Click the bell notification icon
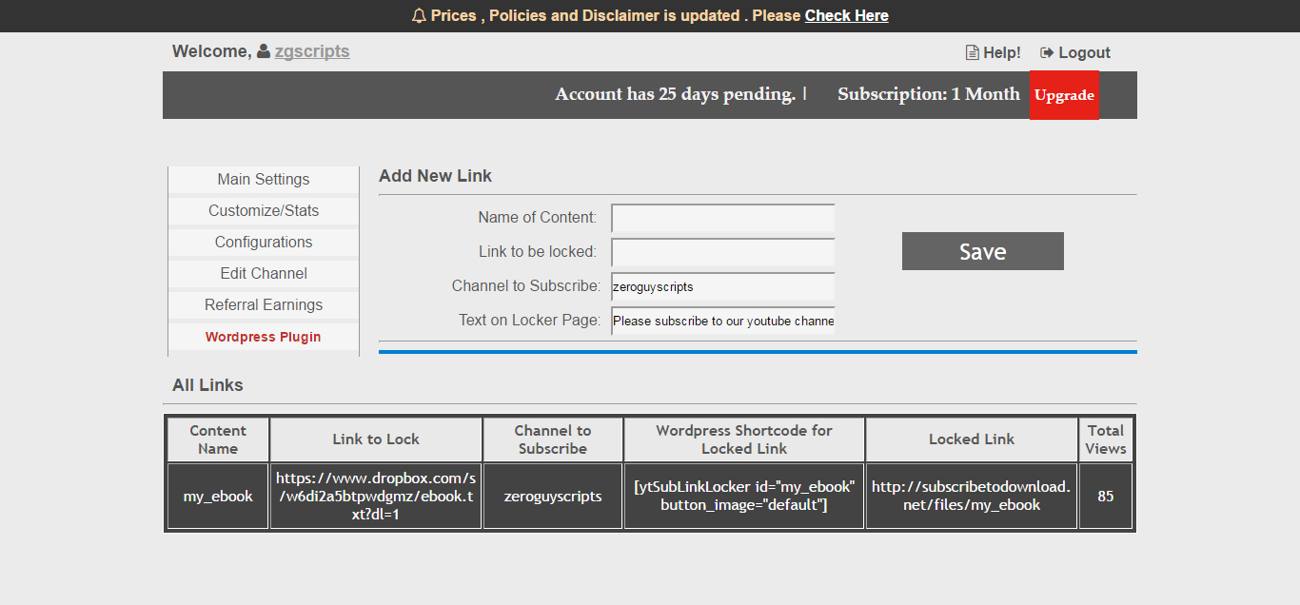 click(x=419, y=16)
